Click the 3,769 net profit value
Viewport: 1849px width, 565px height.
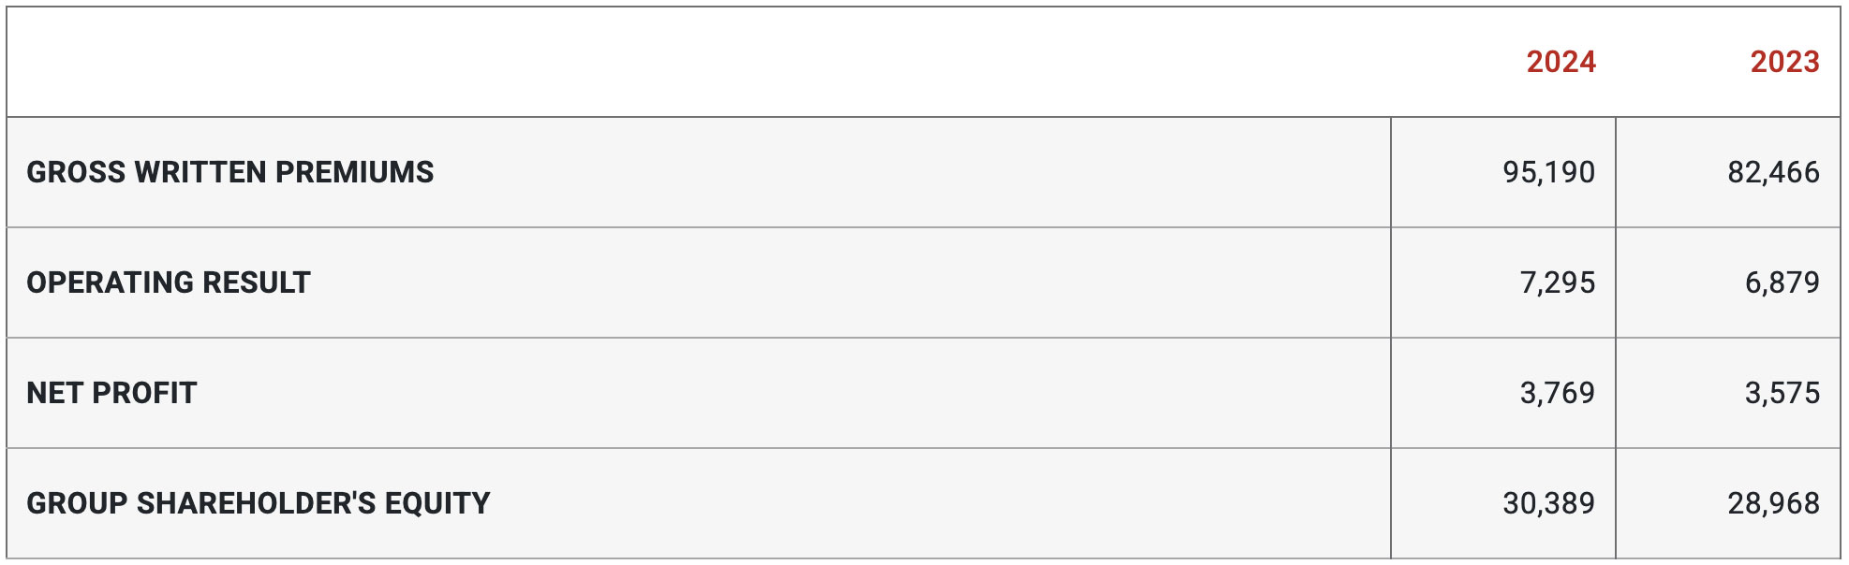1557,393
